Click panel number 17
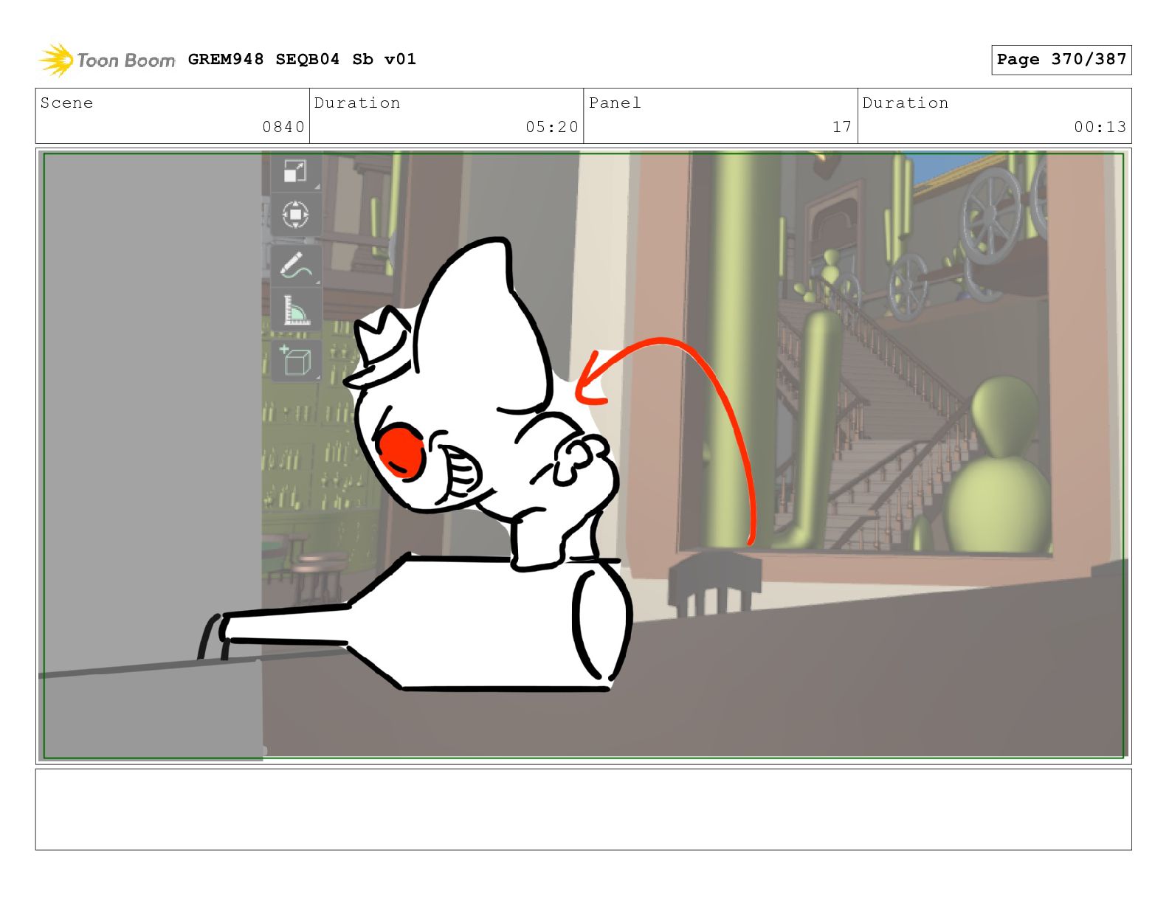1169x903 pixels. tap(842, 127)
